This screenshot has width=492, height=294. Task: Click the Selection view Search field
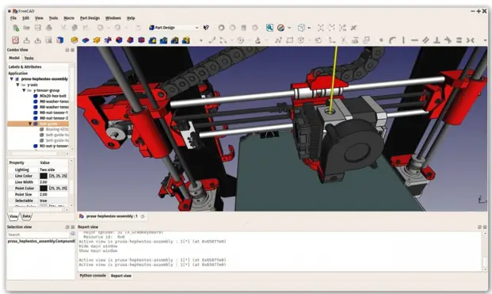click(x=38, y=235)
